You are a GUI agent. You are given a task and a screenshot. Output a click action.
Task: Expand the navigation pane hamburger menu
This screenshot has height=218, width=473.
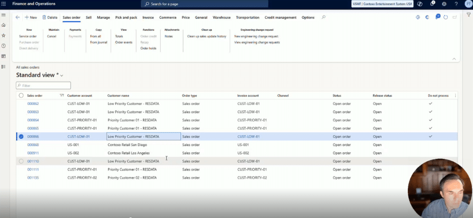pyautogui.click(x=4, y=15)
